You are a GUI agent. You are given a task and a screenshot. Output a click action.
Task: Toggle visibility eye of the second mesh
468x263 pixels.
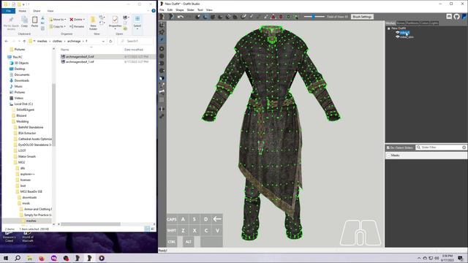398,37
